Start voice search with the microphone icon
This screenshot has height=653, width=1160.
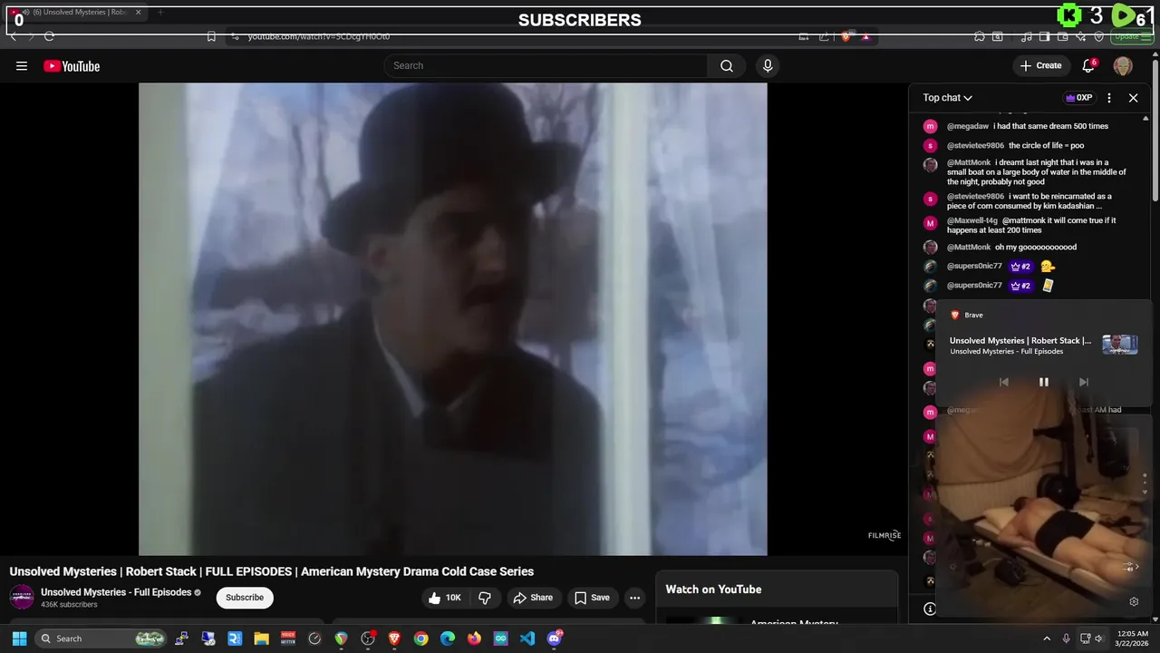[x=768, y=65]
